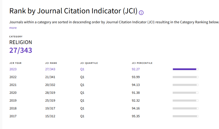Click the 19/317 rank for 2018
Image resolution: width=219 pixels, height=129 pixels.
point(50,108)
